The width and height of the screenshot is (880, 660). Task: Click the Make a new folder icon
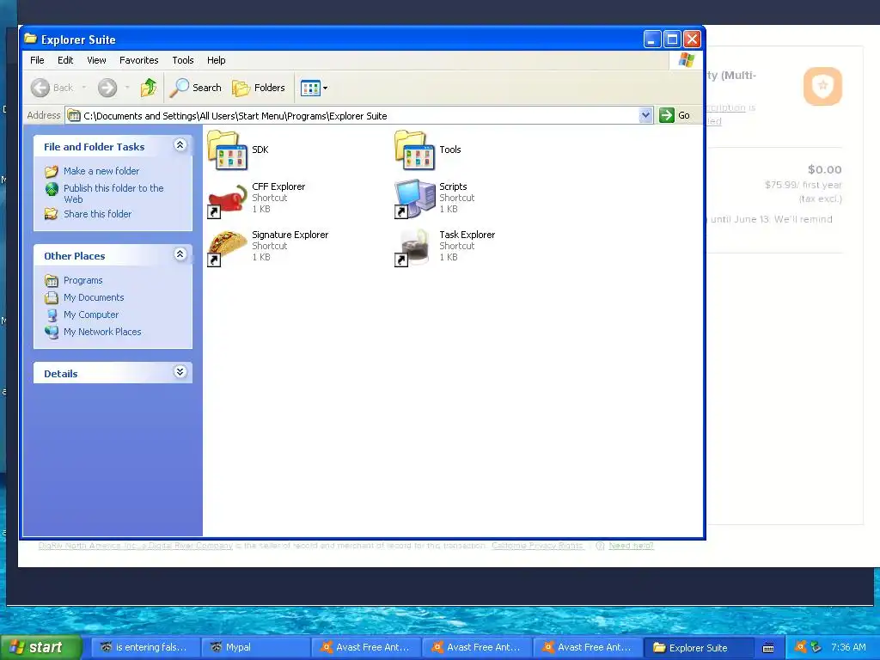click(51, 171)
